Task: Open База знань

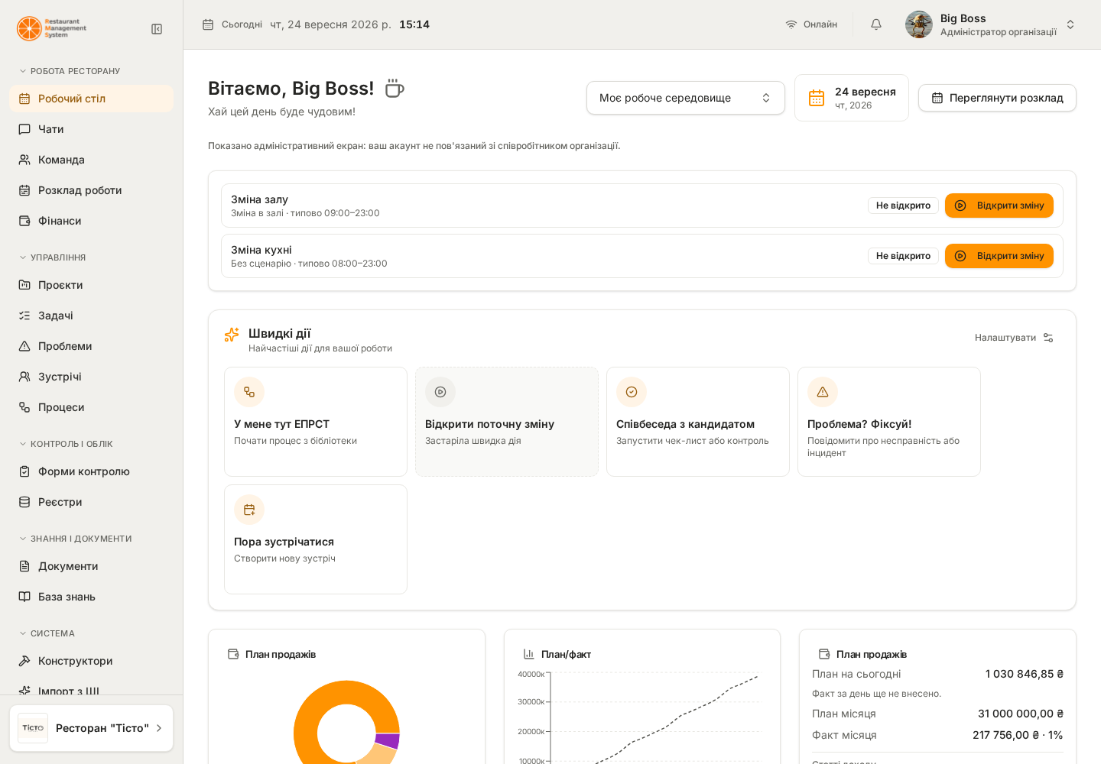Action: coord(92,597)
